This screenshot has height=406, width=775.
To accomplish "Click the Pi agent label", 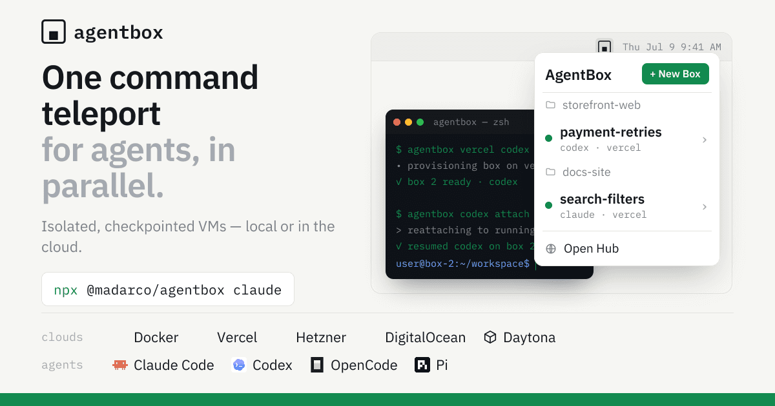I will (442, 365).
